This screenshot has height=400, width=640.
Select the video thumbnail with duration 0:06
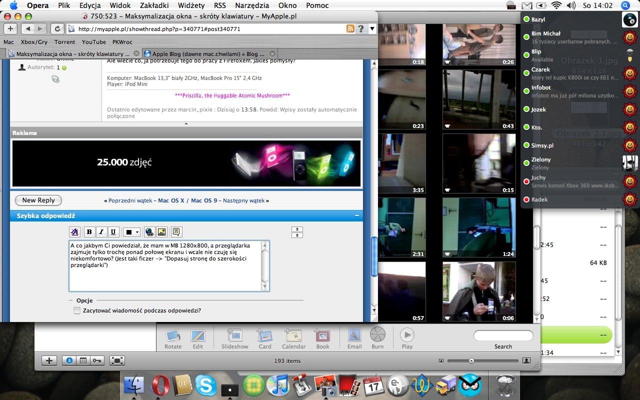pyautogui.click(x=479, y=291)
